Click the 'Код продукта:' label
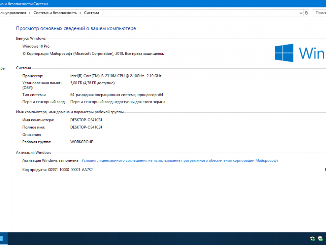 (34, 170)
